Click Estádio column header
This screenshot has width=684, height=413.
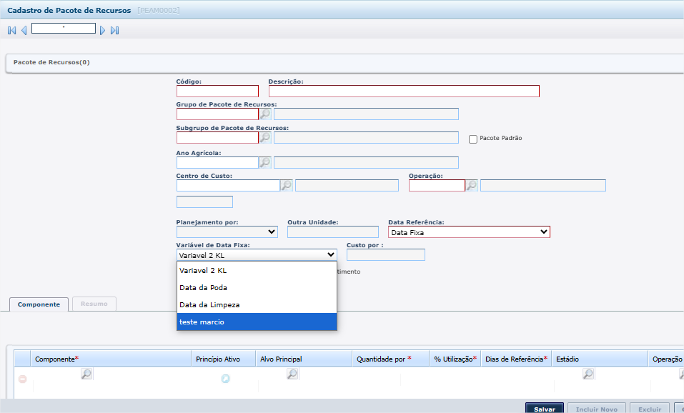tap(600, 359)
